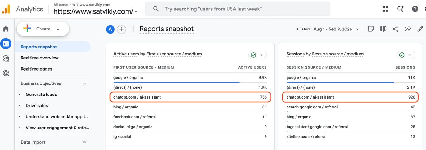The image size is (426, 150).
Task: Click ACTIVE USERS column header
Action: (252, 67)
